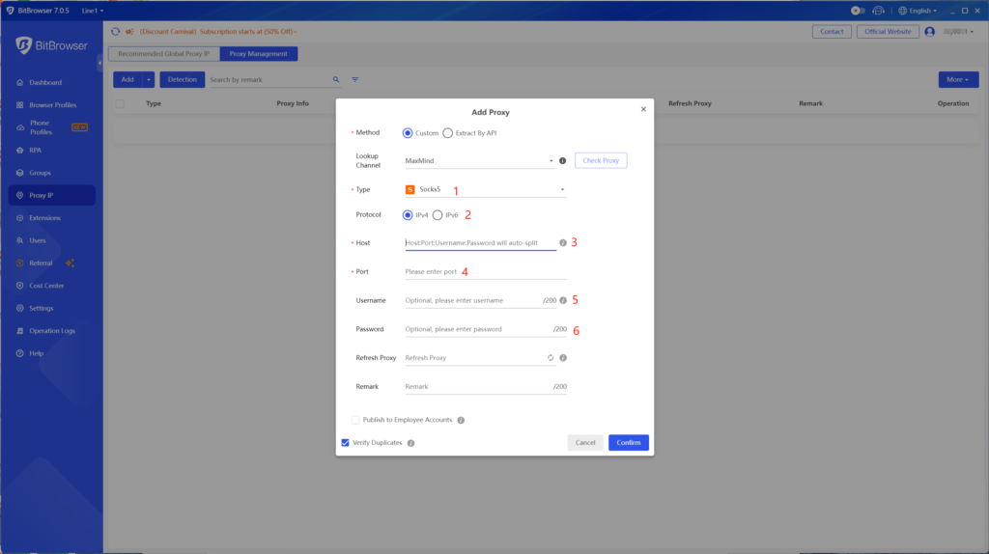Select Extract By API radio button
The width and height of the screenshot is (989, 554).
click(x=448, y=133)
